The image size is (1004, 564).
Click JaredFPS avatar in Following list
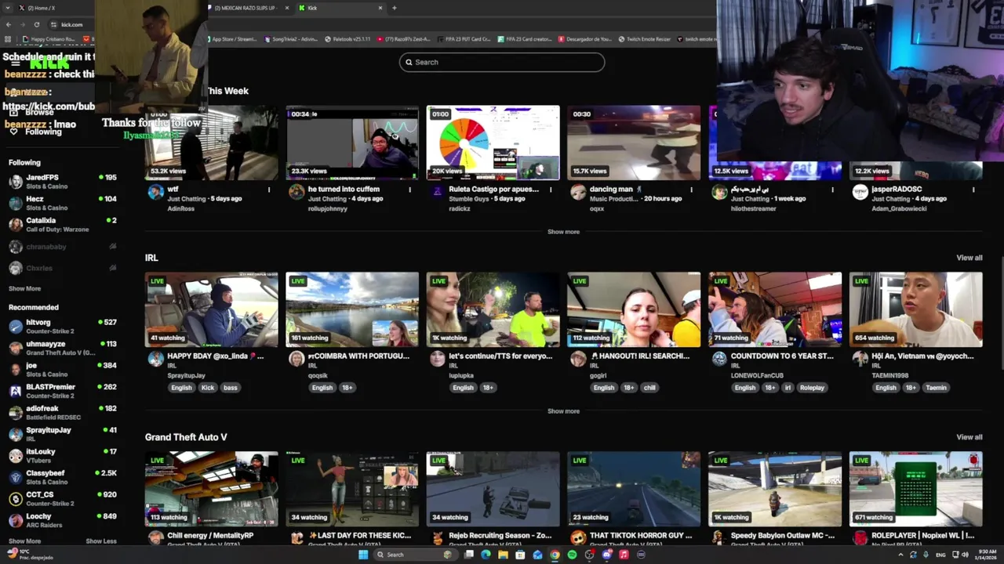(16, 182)
